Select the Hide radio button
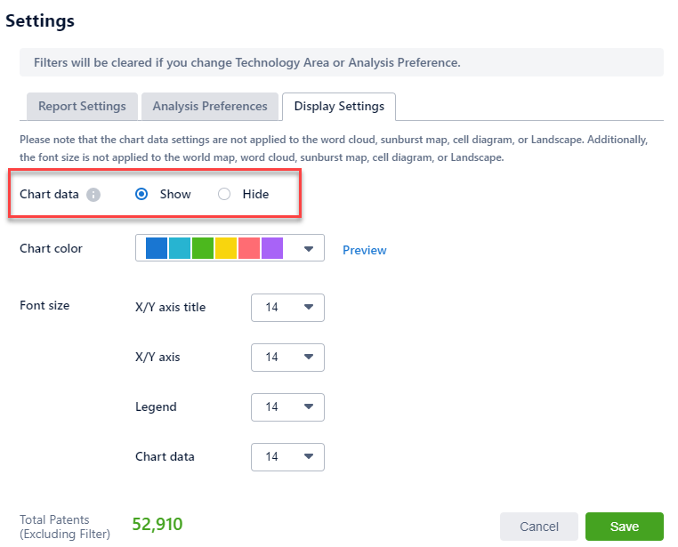 pos(224,194)
